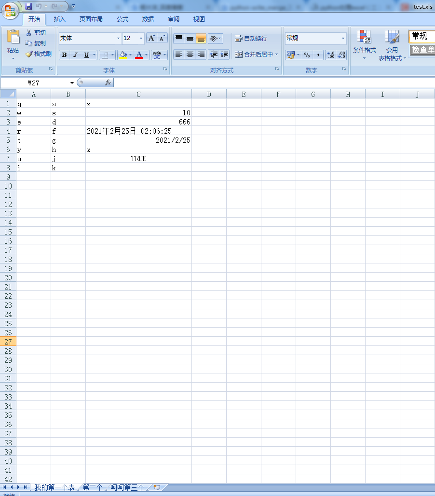Image resolution: width=435 pixels, height=496 pixels.
Task: Expand font color dropdown arrow
Action: (x=146, y=55)
